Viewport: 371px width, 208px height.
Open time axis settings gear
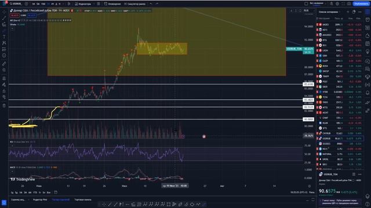click(x=309, y=186)
